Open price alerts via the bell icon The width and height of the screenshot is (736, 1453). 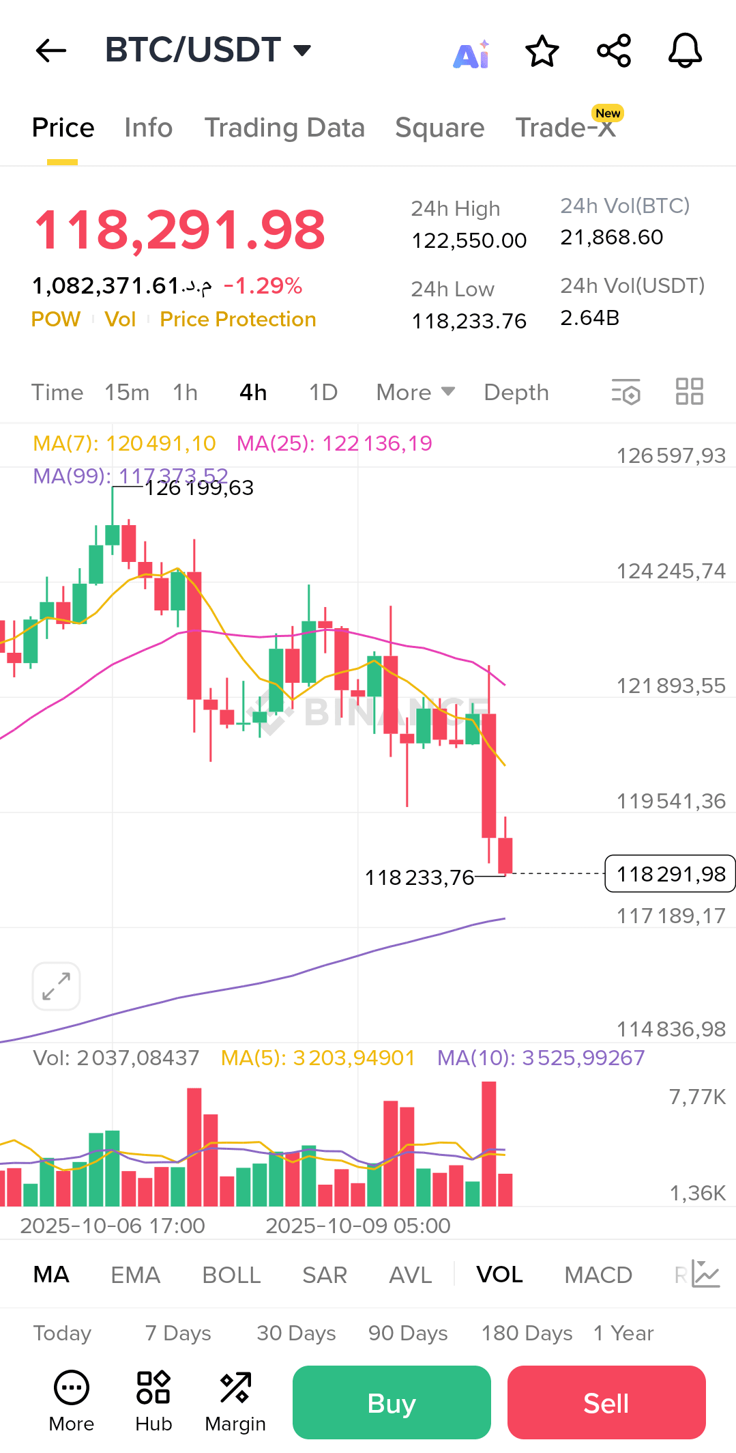coord(685,50)
